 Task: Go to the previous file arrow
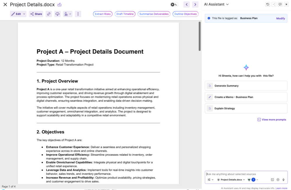(186, 4)
